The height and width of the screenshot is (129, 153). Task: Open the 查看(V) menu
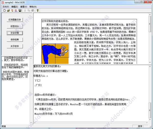pos(24,7)
